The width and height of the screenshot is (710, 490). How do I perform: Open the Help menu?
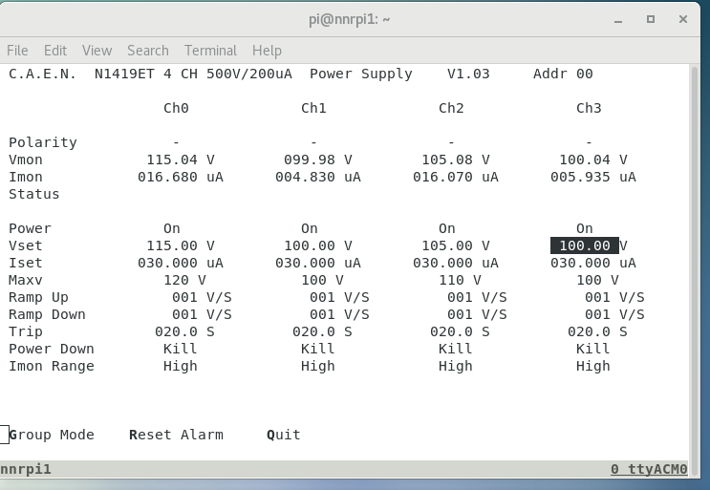coord(267,51)
